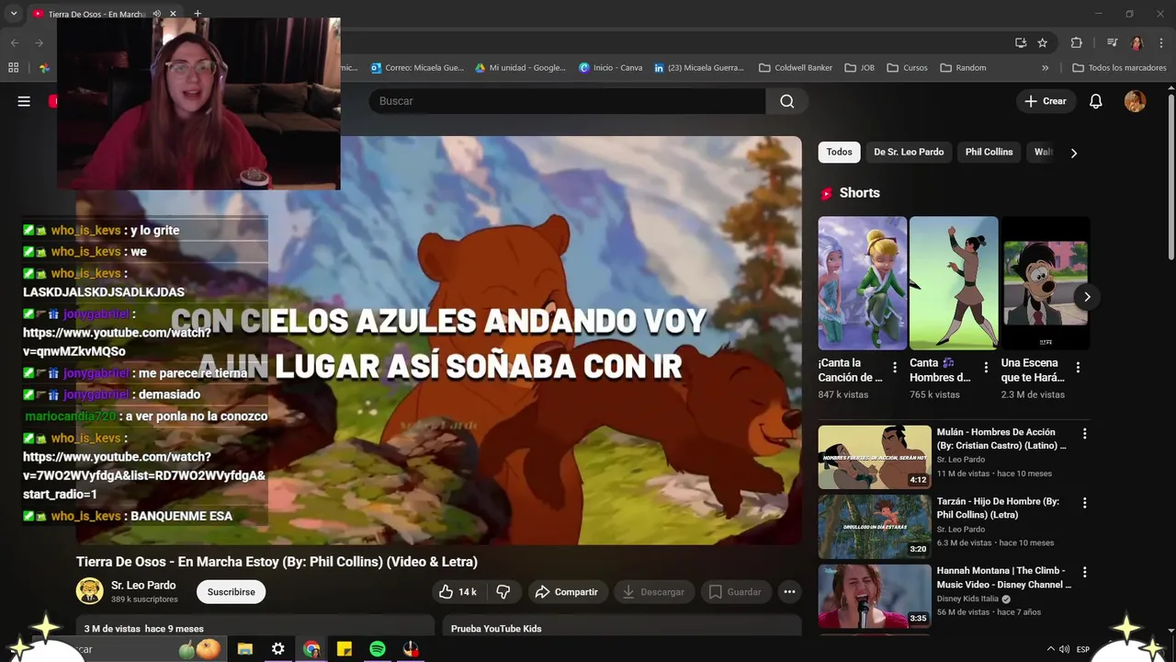This screenshot has width=1176, height=662.
Task: Open Mulán Hombres De Acción video thumbnail
Action: [x=875, y=457]
